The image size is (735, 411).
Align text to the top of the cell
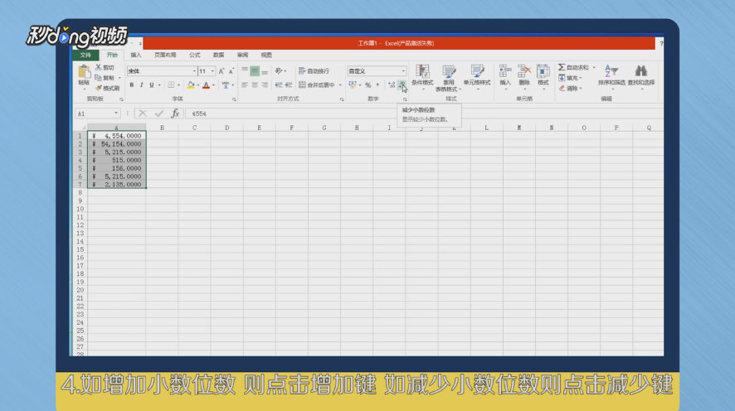[x=245, y=70]
